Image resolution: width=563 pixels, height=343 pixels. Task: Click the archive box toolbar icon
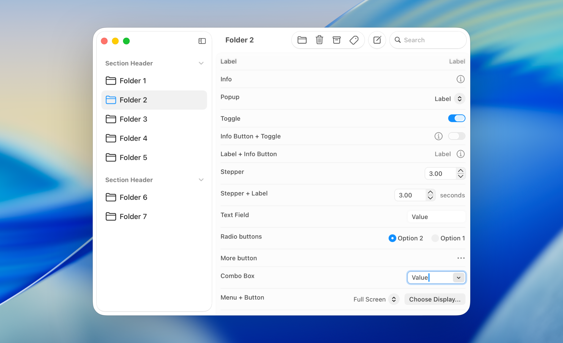(337, 40)
